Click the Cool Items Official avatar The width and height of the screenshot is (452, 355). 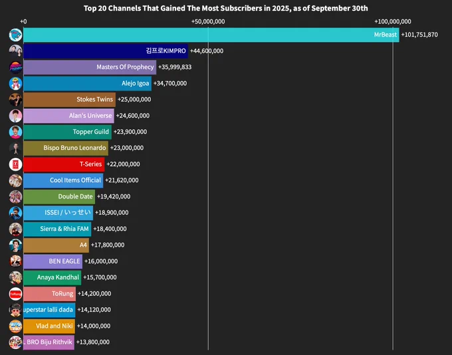pyautogui.click(x=15, y=180)
